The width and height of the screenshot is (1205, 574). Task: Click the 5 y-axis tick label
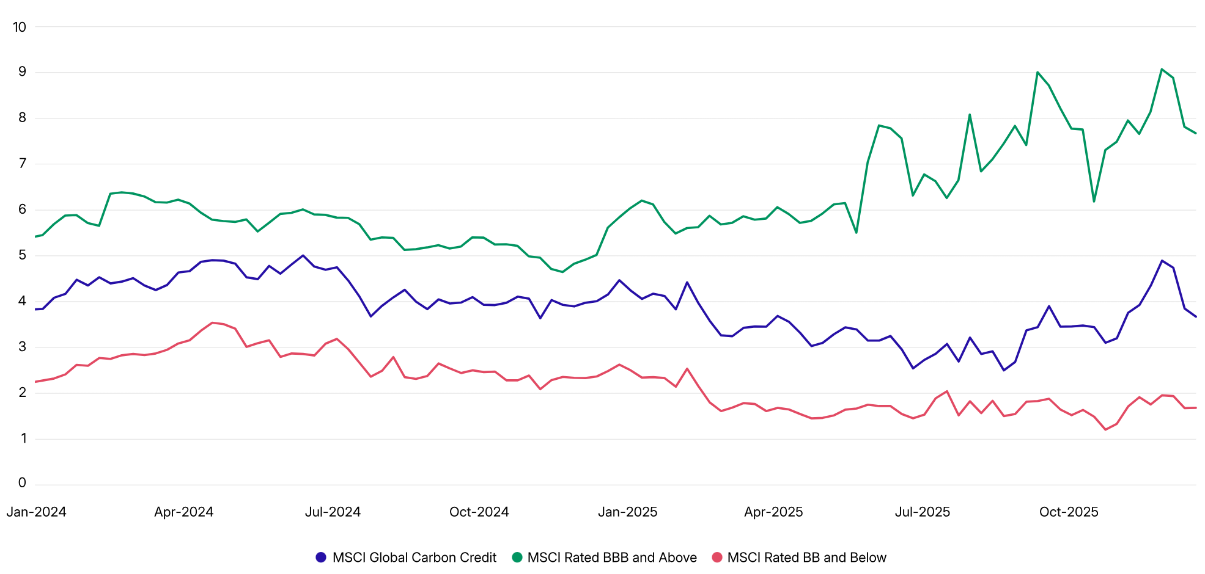pyautogui.click(x=22, y=255)
